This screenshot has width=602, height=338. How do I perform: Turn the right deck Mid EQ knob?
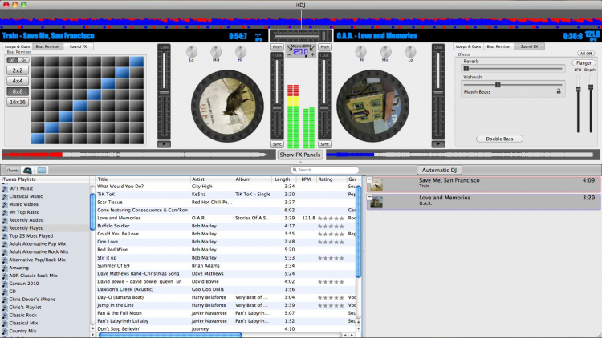point(385,51)
